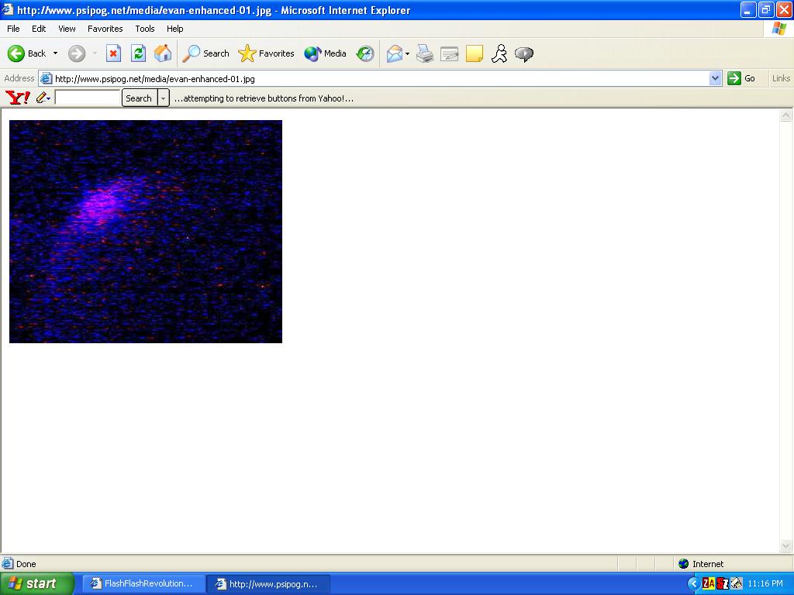This screenshot has width=794, height=595.
Task: Open the Media toolbar button
Action: (326, 53)
